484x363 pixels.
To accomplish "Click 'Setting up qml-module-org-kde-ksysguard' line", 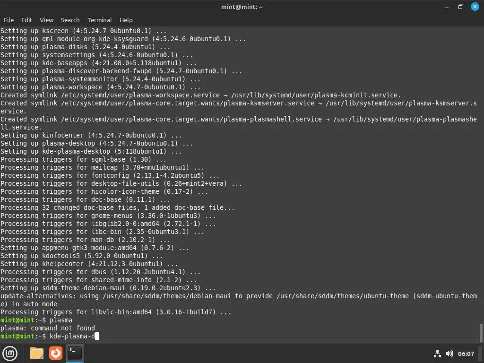I will (x=123, y=39).
